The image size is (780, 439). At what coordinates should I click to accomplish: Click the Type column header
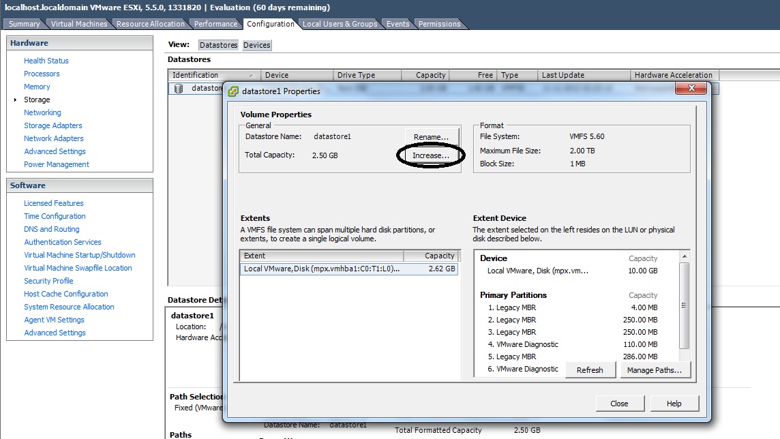pos(517,75)
